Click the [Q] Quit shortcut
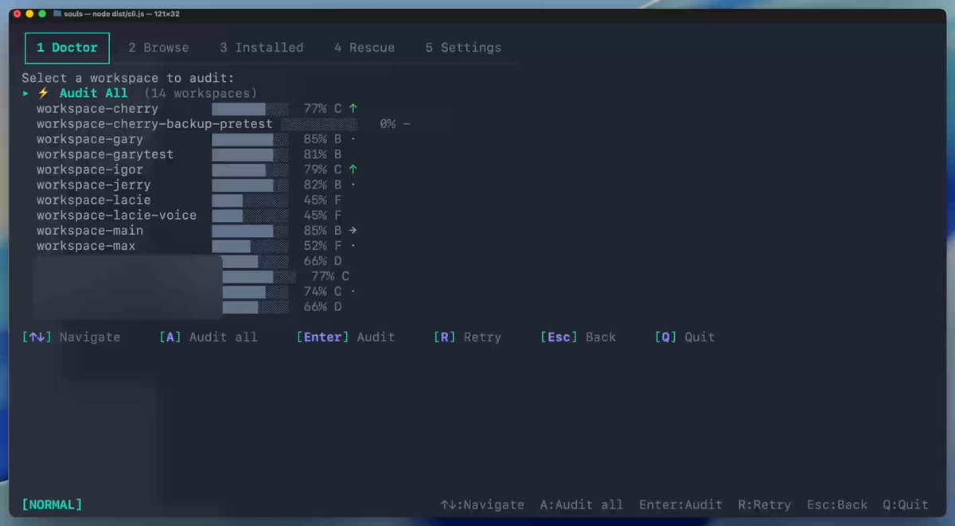The height and width of the screenshot is (526, 955). pyautogui.click(x=684, y=337)
